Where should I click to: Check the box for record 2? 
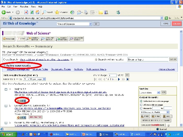click(x=6, y=106)
